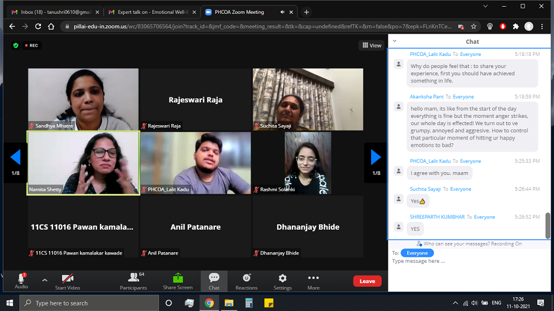This screenshot has height=311, width=554.
Task: Open the Participants panel icon
Action: tap(134, 278)
